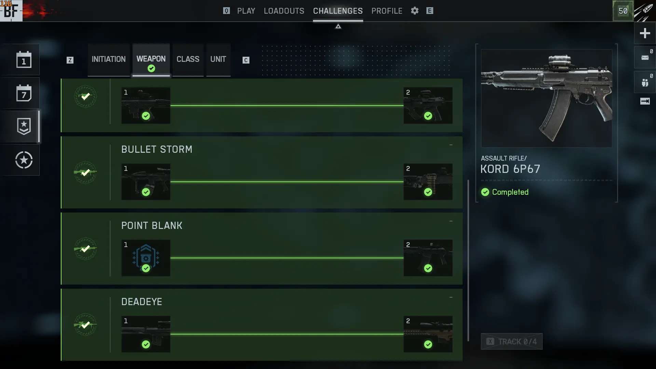This screenshot has width=656, height=369.
Task: Open the mail inbox icon
Action: point(645,57)
